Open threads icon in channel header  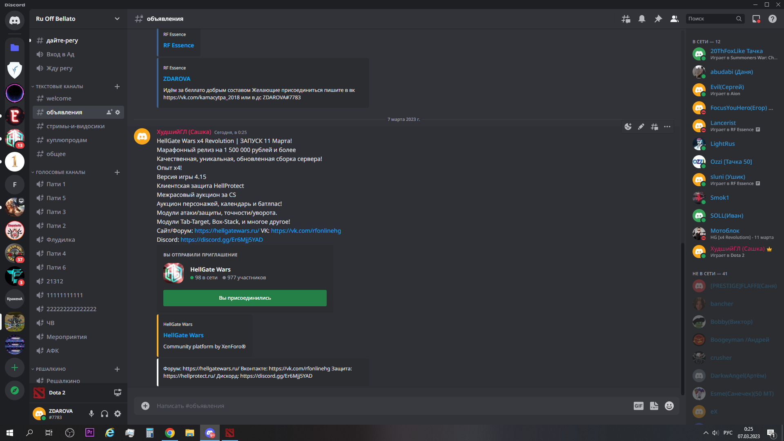coord(626,19)
